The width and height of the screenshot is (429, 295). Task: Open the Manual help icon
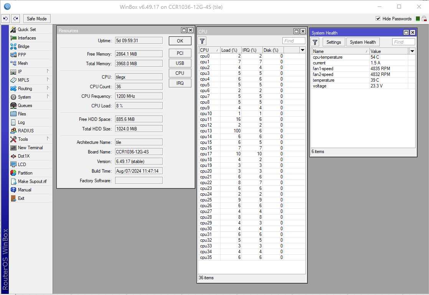[13, 190]
